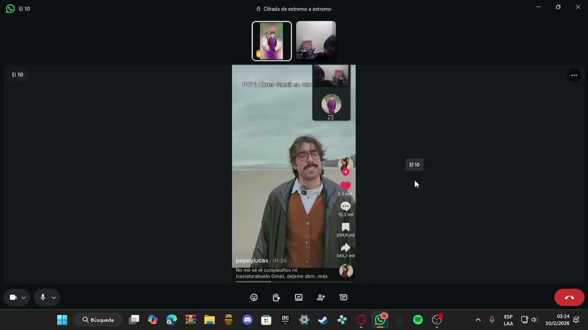588x330 pixels.
Task: Open File Explorer from the taskbar
Action: pos(209,320)
